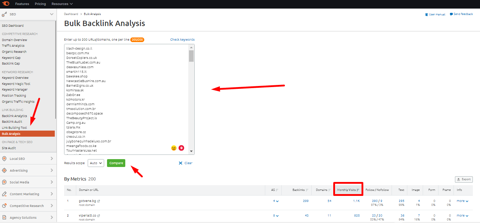Sort by Domains column
This screenshot has height=223, width=480.
(323, 190)
